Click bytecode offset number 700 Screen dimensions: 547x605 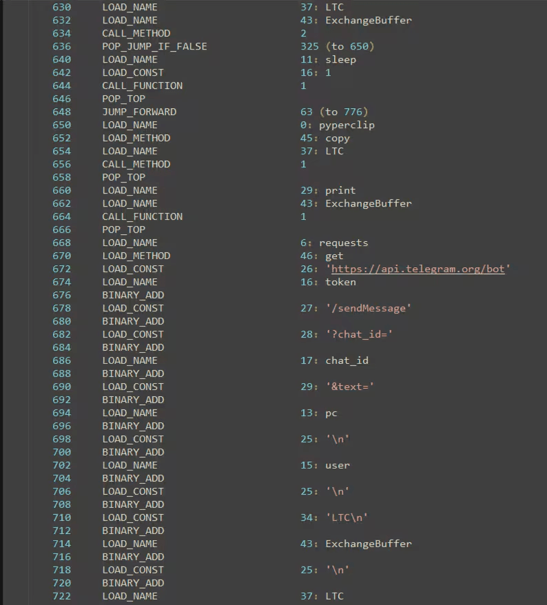(62, 452)
